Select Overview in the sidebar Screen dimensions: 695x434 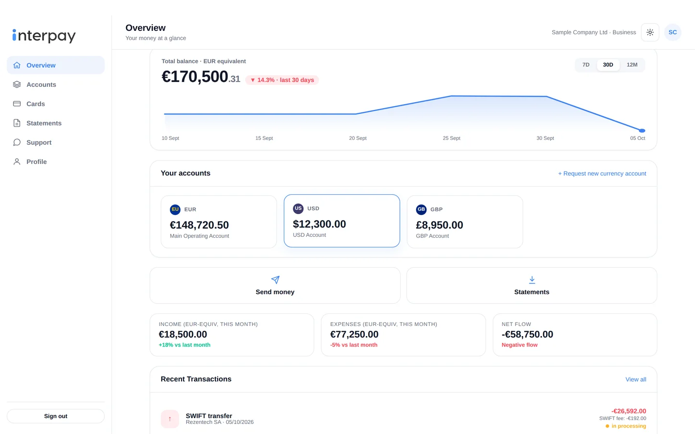tap(56, 65)
